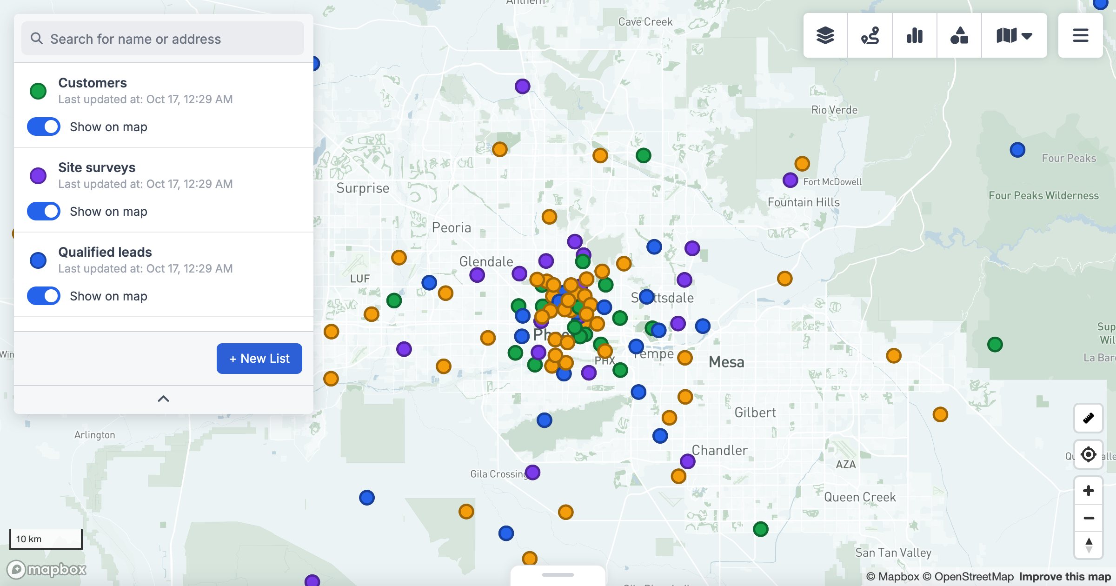Click the green marker near San Tan Valley
Screen dimensions: 1116x586
(761, 529)
